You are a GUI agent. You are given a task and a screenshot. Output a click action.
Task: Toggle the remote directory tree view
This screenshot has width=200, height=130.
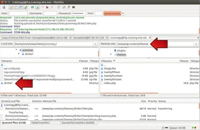click(x=21, y=7)
